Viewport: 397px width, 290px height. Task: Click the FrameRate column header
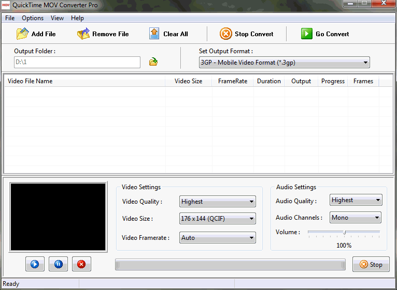[232, 81]
